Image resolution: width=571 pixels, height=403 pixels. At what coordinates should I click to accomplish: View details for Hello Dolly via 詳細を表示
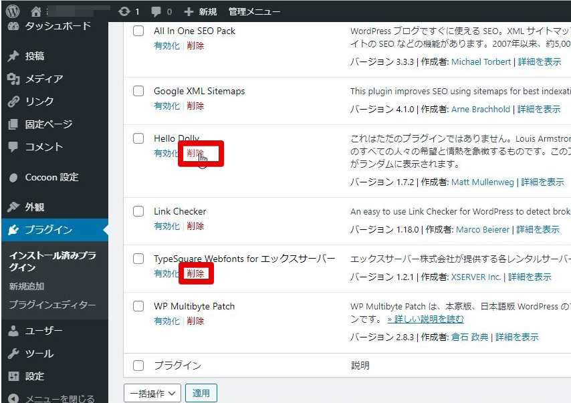tap(543, 182)
